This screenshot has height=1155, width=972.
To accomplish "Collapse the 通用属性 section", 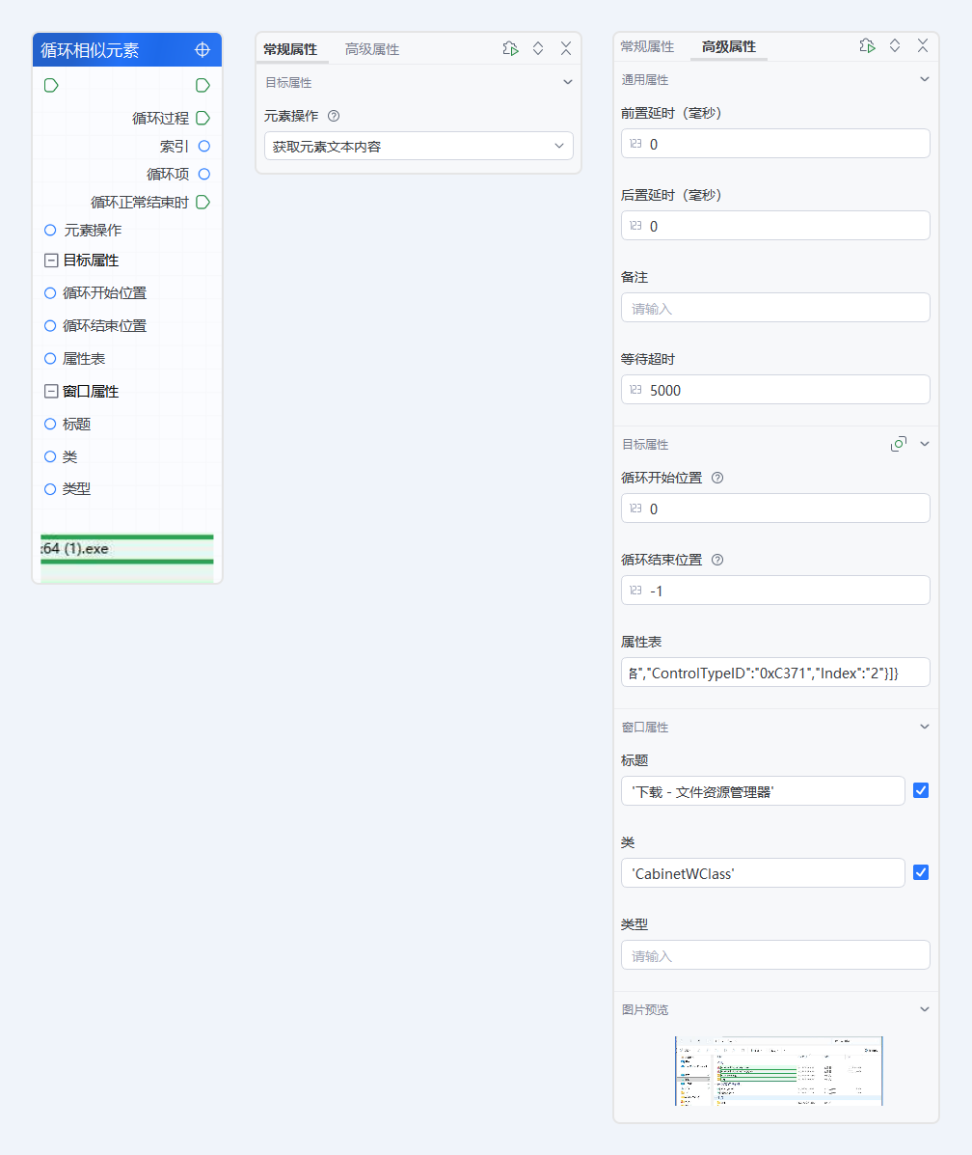I will click(x=924, y=79).
